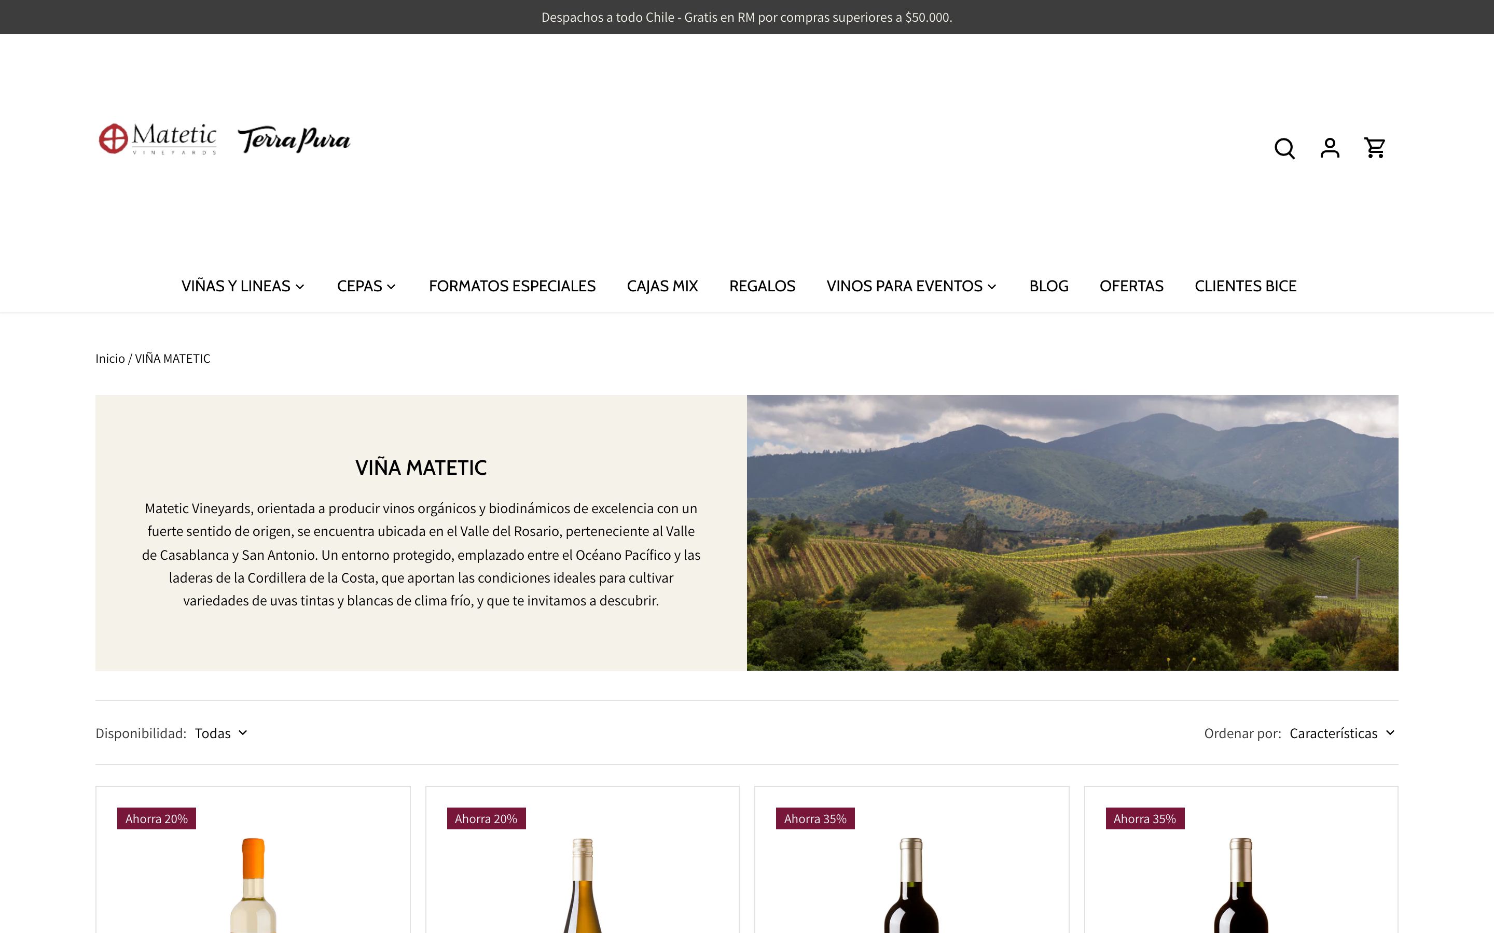Open the Cajas Mix menu item
The height and width of the screenshot is (933, 1494).
(x=662, y=286)
